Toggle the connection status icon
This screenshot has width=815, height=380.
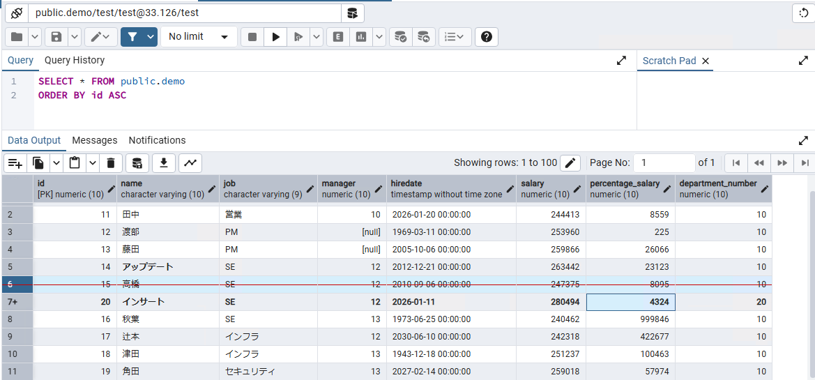[17, 13]
